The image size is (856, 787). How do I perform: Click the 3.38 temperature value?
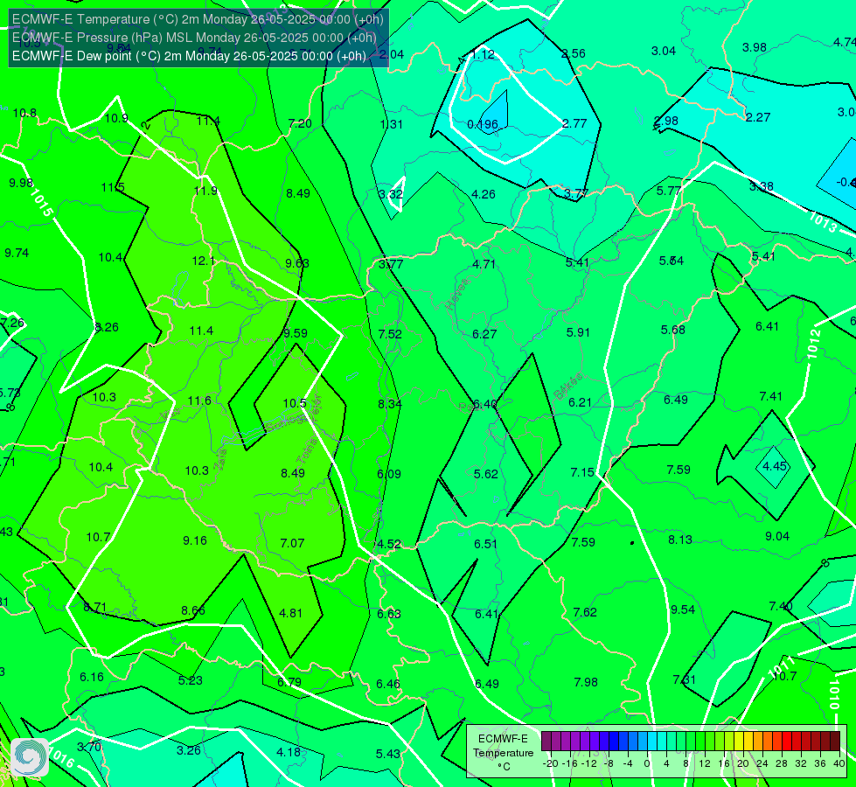pyautogui.click(x=761, y=187)
